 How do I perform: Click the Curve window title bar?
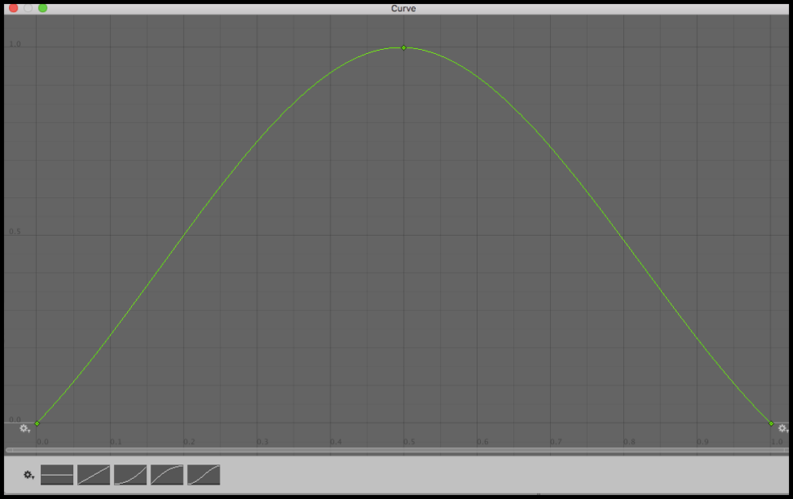[x=404, y=8]
